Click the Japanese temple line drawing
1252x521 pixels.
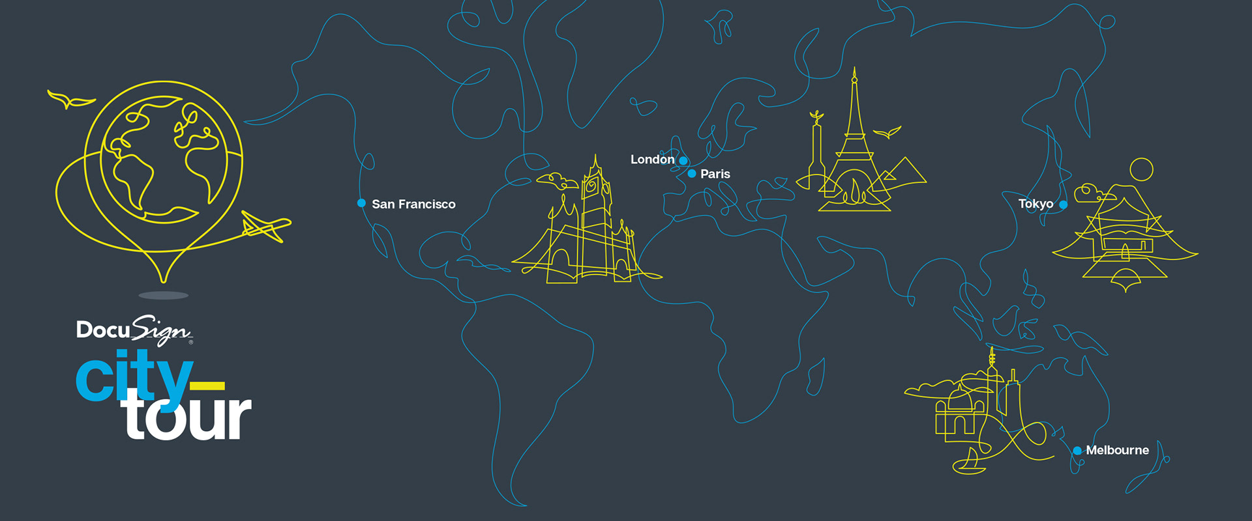pyautogui.click(x=1125, y=238)
